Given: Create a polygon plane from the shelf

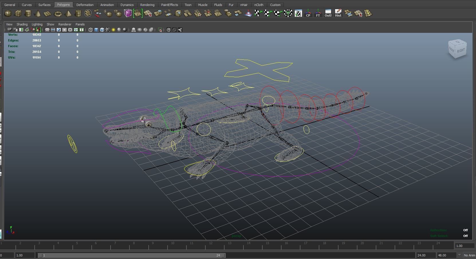Looking at the screenshot, I should tap(48, 13).
